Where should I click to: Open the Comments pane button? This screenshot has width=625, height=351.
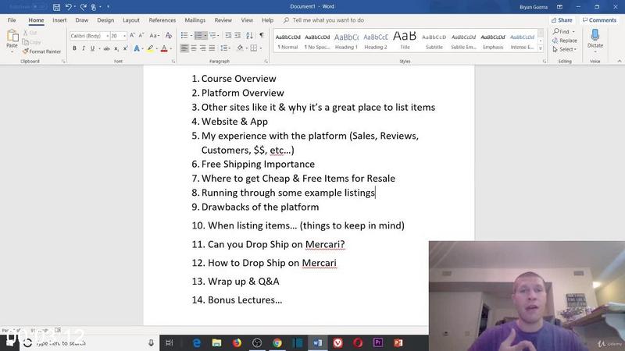[x=599, y=20]
